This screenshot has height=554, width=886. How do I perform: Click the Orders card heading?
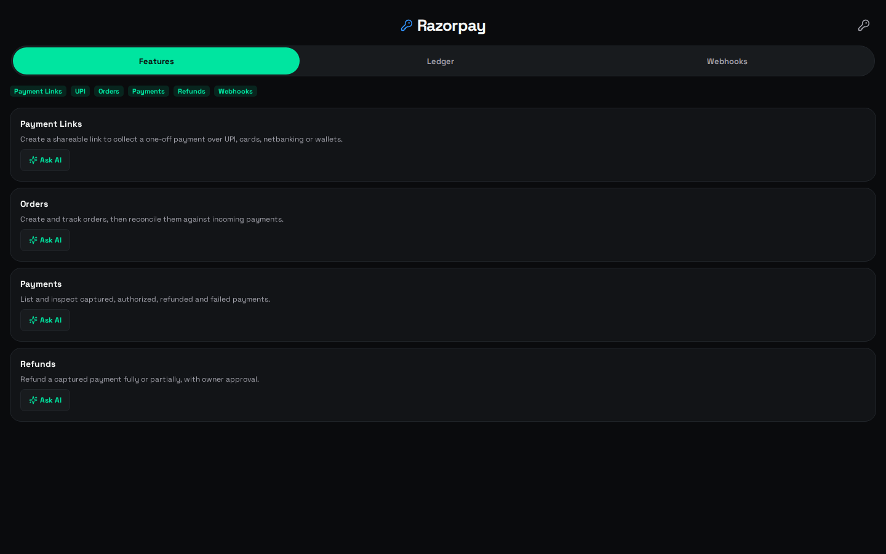point(34,204)
